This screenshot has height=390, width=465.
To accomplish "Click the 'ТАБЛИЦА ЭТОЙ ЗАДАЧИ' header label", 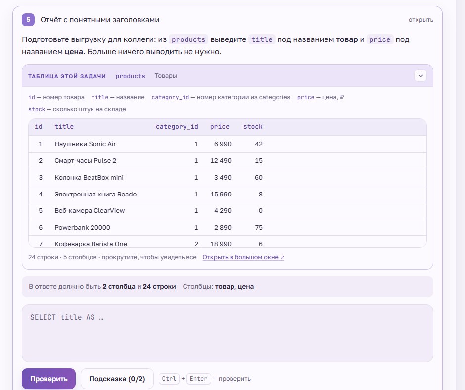I will click(x=67, y=76).
